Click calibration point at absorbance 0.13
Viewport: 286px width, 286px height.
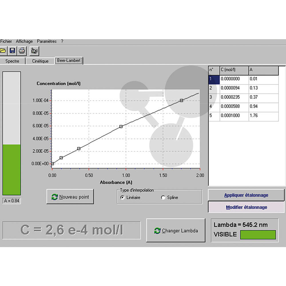point(61,158)
